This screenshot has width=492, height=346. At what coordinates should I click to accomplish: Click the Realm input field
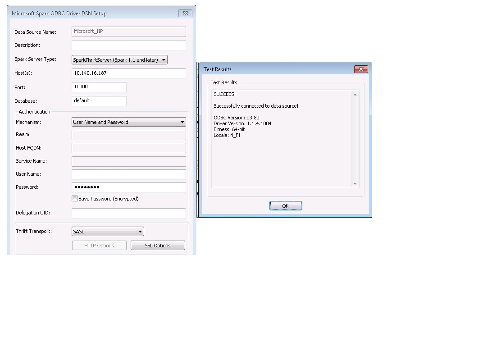(x=128, y=134)
